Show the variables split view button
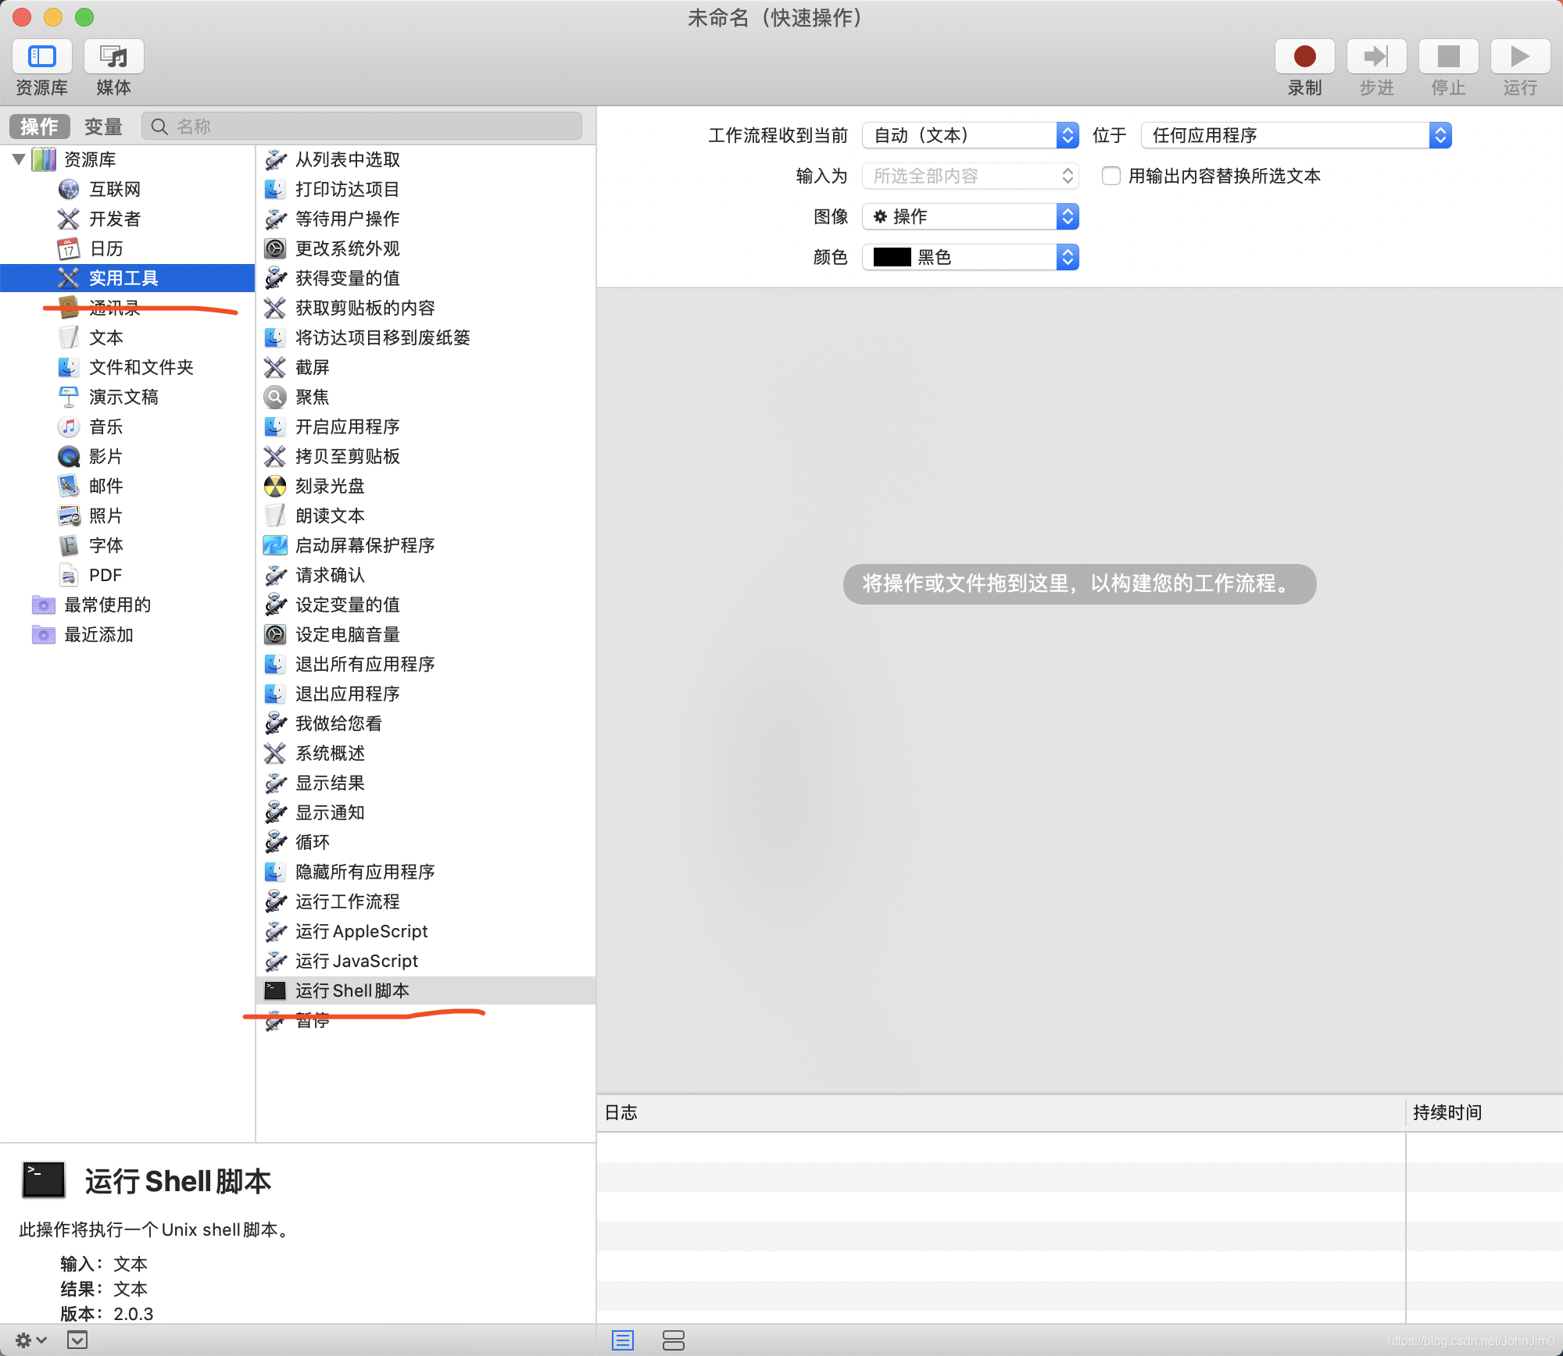This screenshot has height=1356, width=1563. tap(673, 1340)
